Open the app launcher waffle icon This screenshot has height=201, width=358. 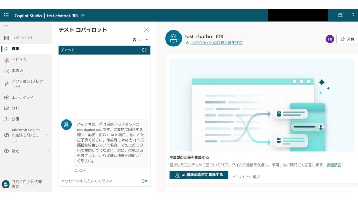[6, 16]
